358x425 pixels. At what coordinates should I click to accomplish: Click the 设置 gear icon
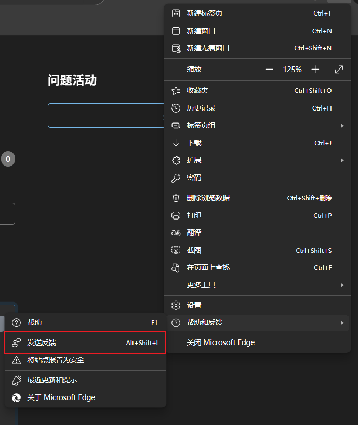176,305
